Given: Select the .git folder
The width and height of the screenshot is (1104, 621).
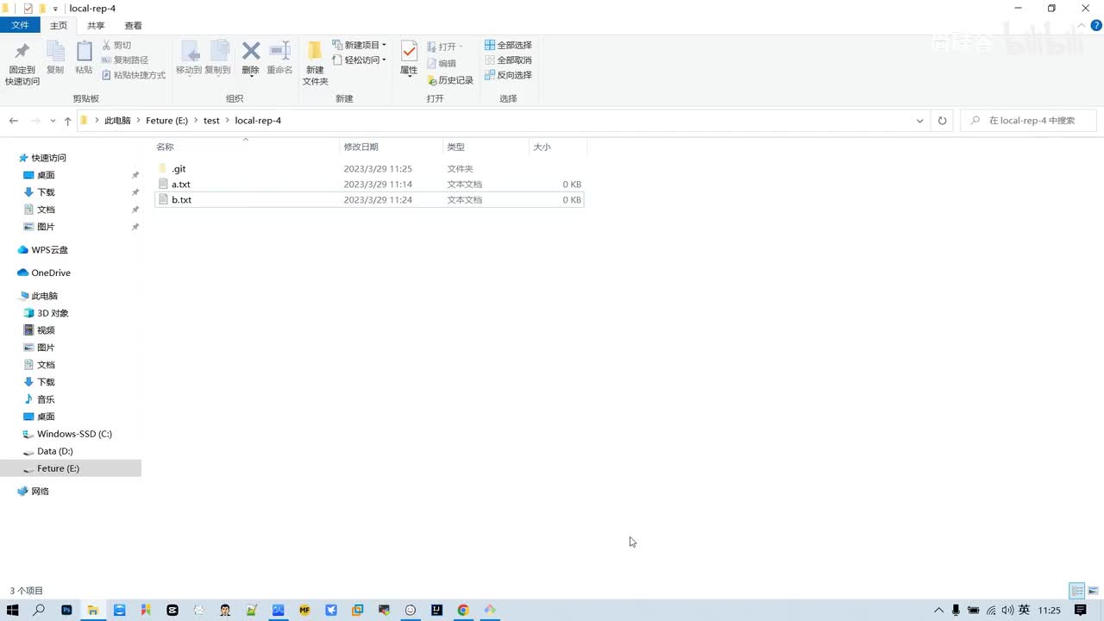Looking at the screenshot, I should pyautogui.click(x=369, y=169).
